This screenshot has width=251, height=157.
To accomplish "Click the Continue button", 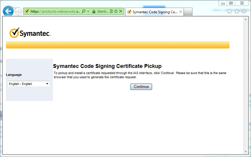I will point(141,87).
